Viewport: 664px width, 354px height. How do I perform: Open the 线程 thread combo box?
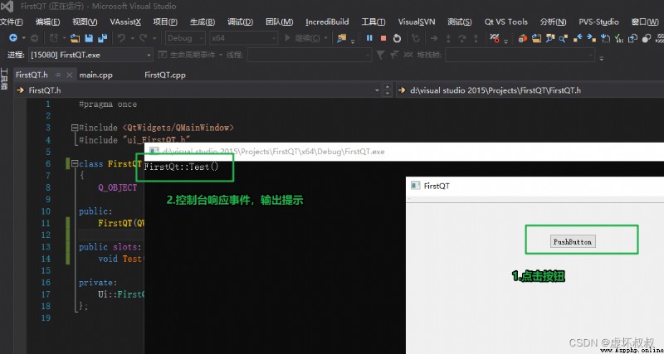[309, 55]
